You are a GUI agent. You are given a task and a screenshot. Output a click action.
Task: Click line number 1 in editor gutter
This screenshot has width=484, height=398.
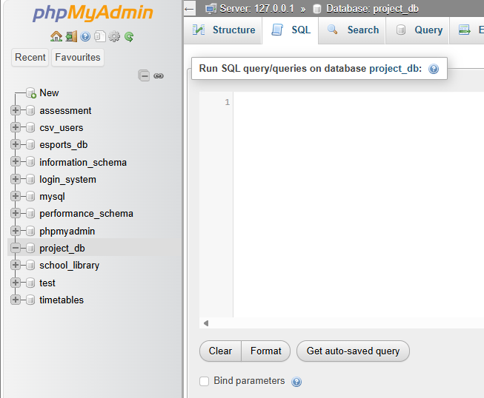[x=228, y=102]
